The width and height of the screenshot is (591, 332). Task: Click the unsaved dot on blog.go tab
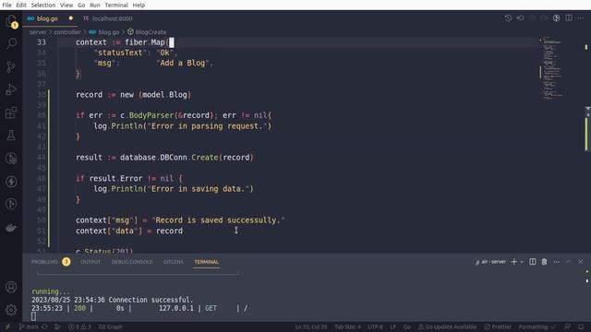coord(70,18)
